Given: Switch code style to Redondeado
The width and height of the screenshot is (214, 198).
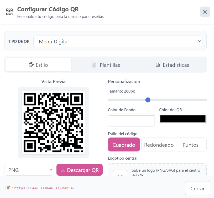Looking at the screenshot, I should click(157, 145).
